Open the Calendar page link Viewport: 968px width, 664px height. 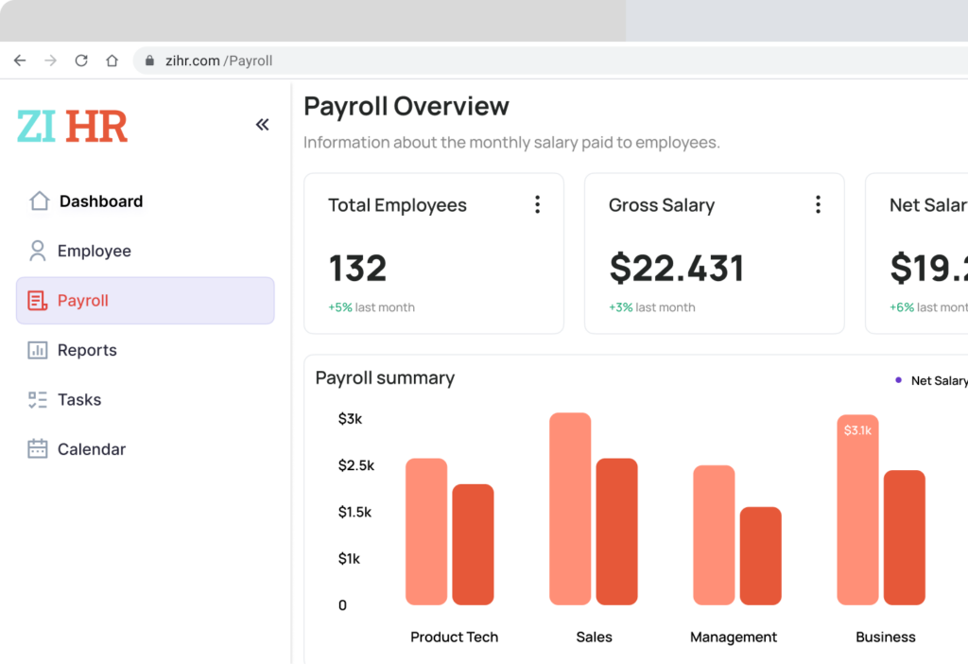tap(91, 449)
